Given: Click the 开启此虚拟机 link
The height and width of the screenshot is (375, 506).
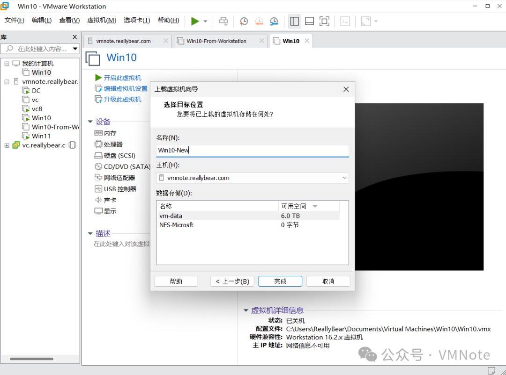Looking at the screenshot, I should pyautogui.click(x=122, y=78).
